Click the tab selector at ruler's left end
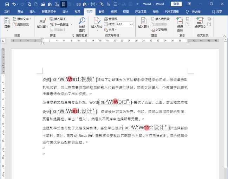This screenshot has width=228, height=179. tap(3, 41)
